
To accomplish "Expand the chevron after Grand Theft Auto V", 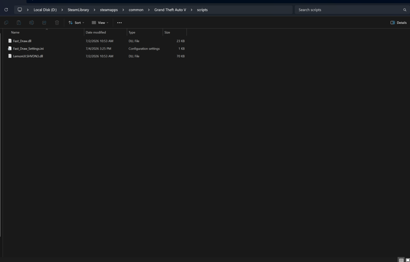I will [191, 10].
